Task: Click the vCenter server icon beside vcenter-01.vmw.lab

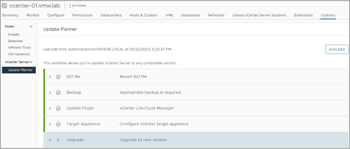Action: (5, 5)
